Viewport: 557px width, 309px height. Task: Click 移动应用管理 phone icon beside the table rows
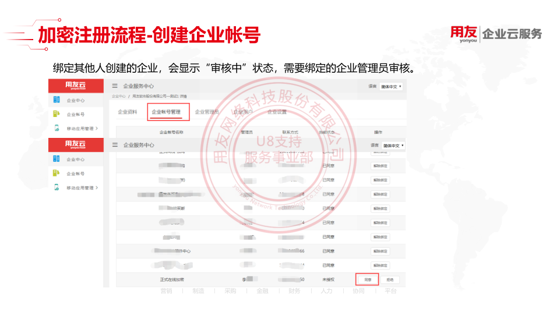[57, 187]
